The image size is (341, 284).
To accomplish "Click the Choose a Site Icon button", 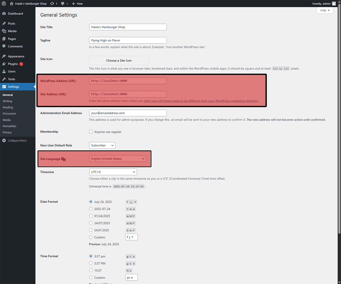I will tap(119, 60).
